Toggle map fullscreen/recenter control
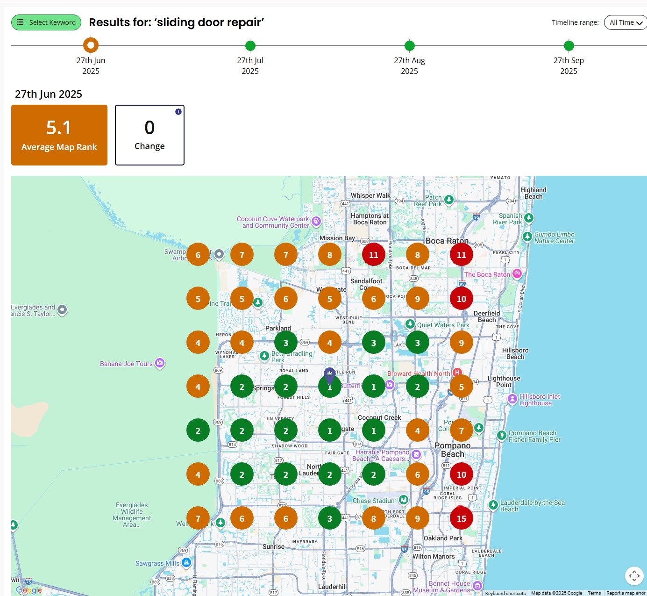The image size is (647, 596). point(634,576)
